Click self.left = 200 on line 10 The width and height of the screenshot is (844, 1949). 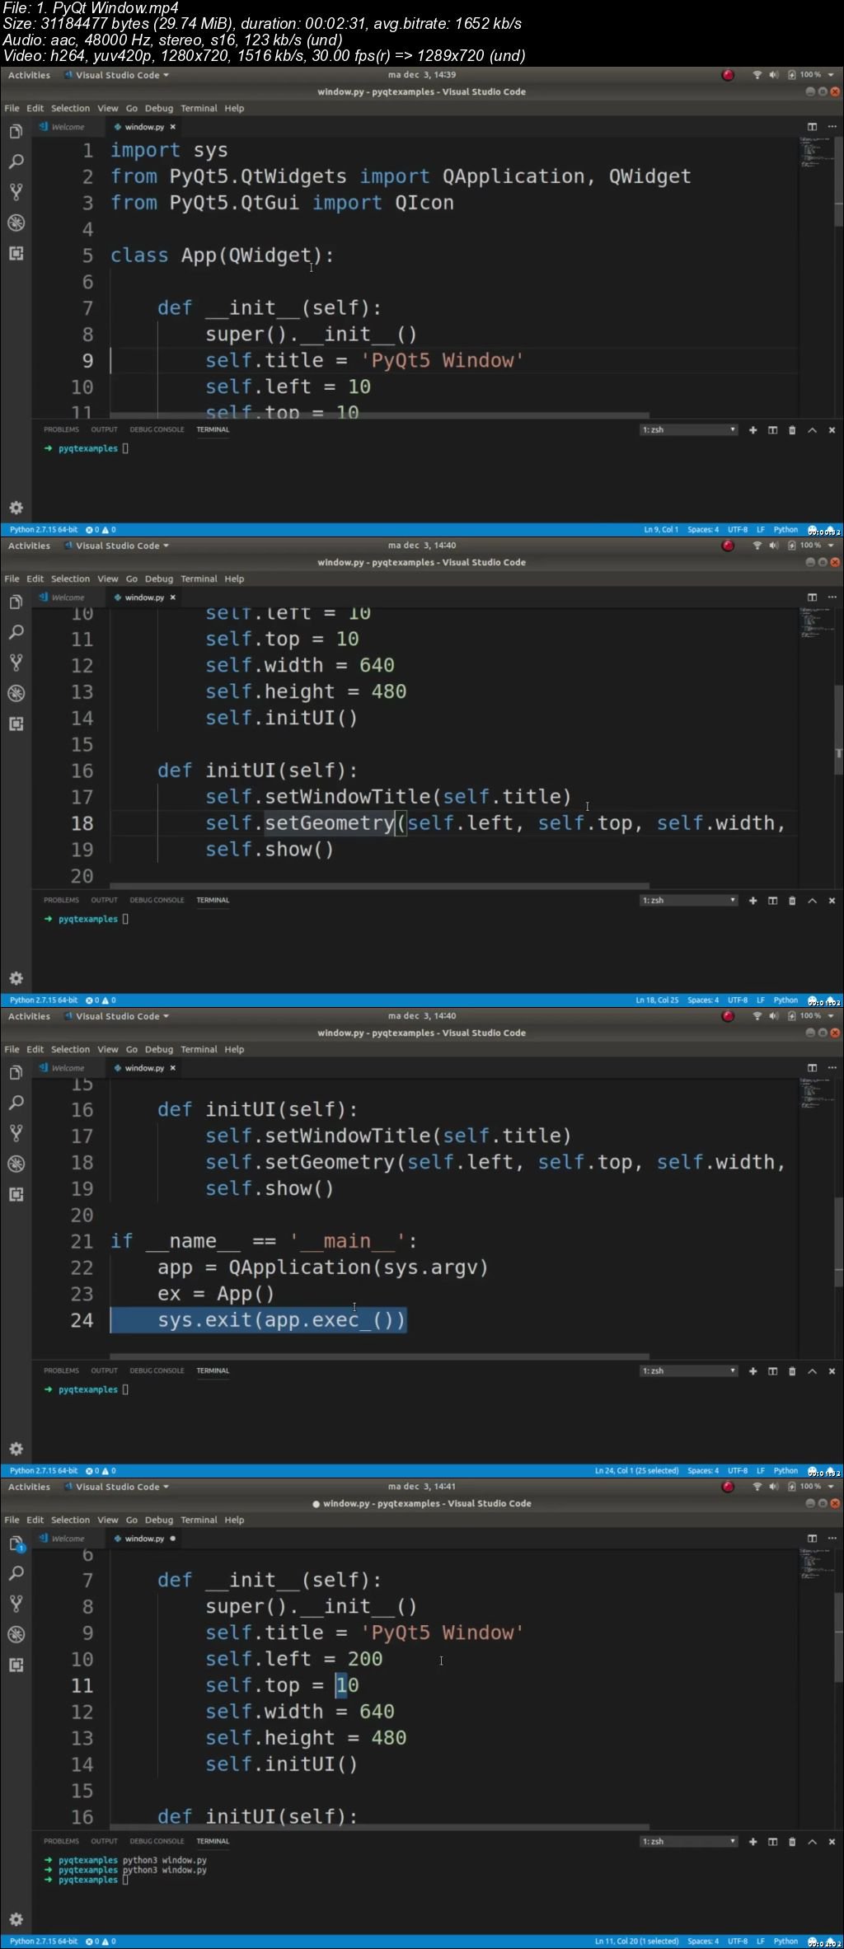[294, 1659]
